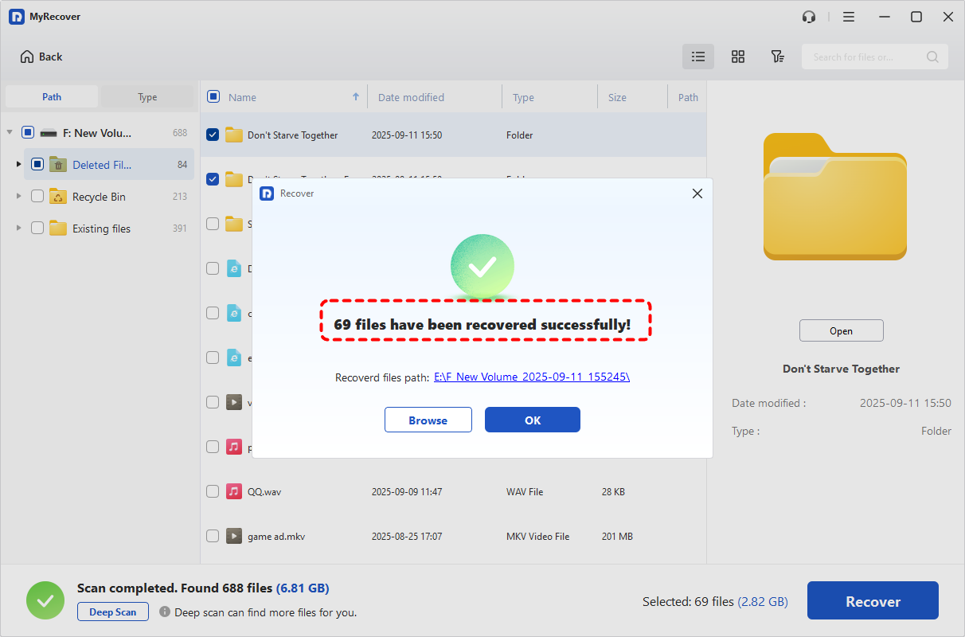The height and width of the screenshot is (637, 965).
Task: Select the Path tab
Action: pyautogui.click(x=52, y=97)
